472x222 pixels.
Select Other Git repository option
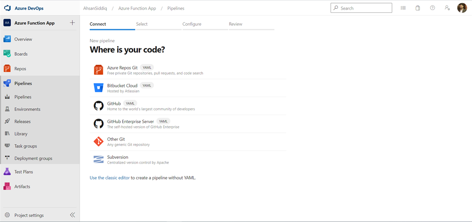pos(188,142)
